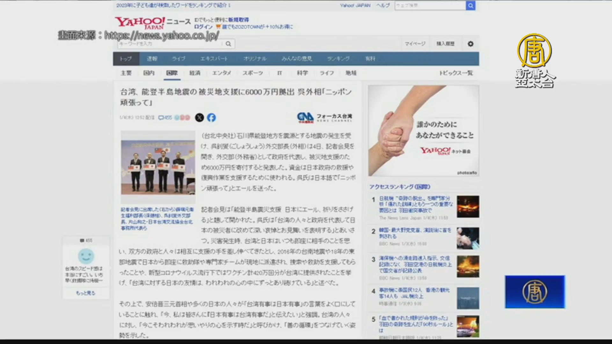This screenshot has width=612, height=344.
Task: Click the blue web search magnifier button
Action: click(x=470, y=6)
